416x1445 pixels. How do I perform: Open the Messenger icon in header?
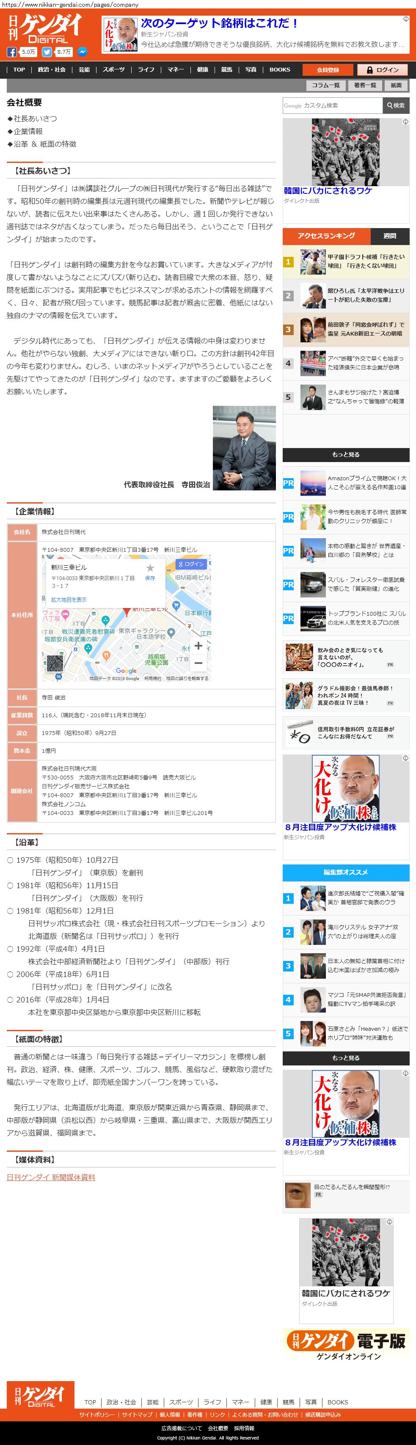click(x=82, y=52)
